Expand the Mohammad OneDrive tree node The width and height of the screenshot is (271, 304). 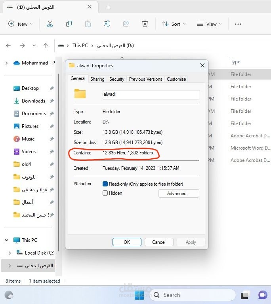7,63
